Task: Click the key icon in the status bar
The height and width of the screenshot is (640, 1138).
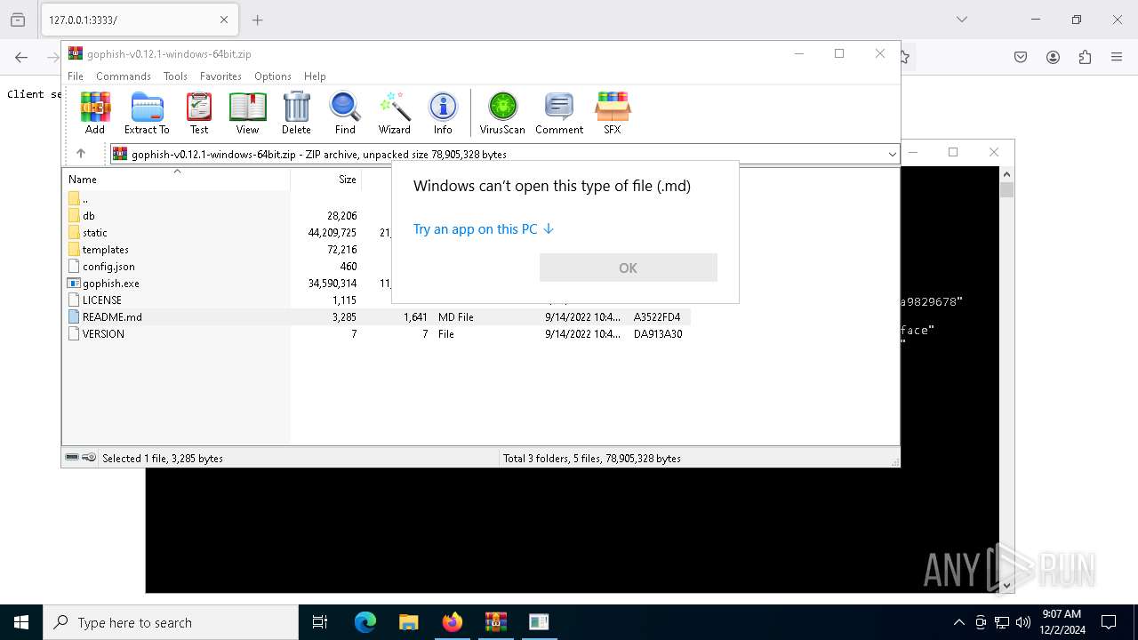Action: [x=89, y=458]
